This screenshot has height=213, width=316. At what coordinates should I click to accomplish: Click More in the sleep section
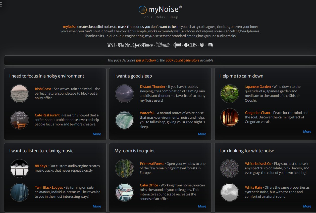point(202,134)
